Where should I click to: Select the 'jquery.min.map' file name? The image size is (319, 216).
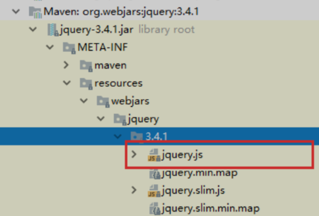[x=199, y=173]
